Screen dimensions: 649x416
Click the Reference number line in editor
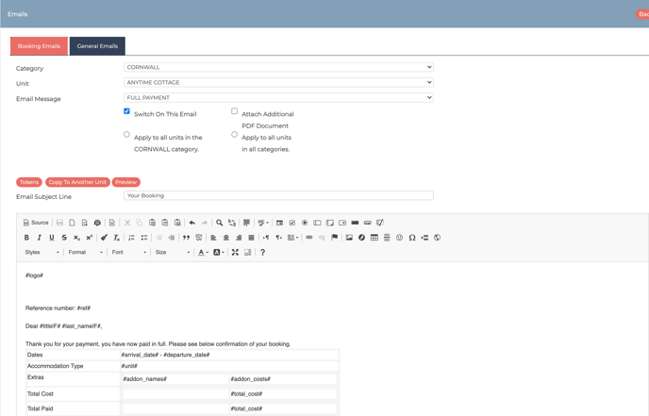click(x=58, y=308)
